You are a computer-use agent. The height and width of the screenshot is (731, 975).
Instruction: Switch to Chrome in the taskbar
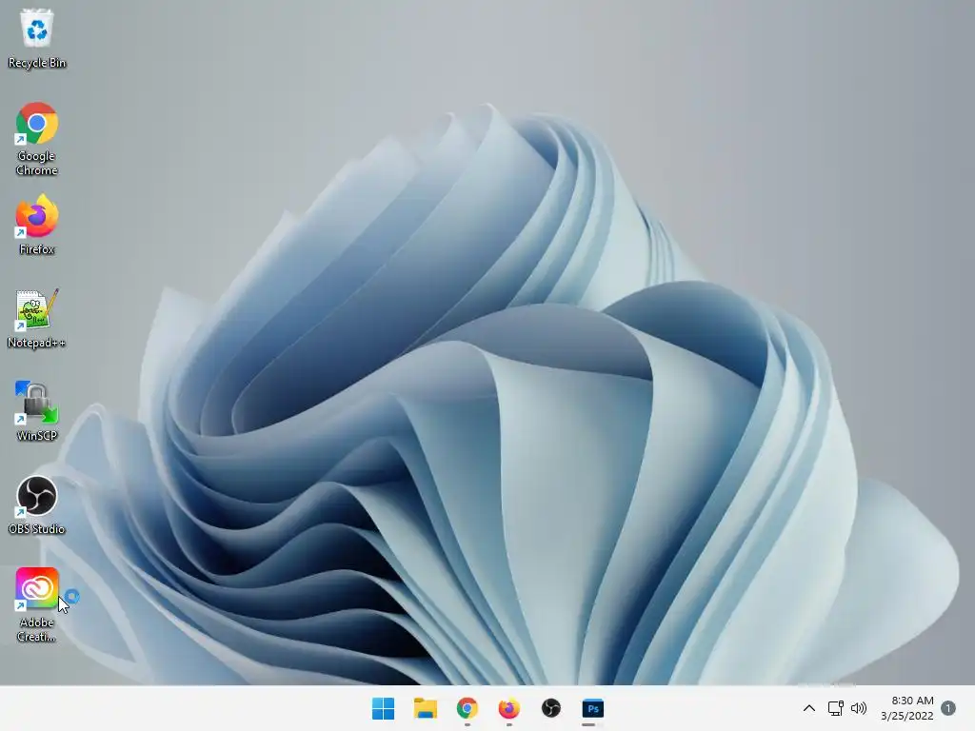point(467,708)
